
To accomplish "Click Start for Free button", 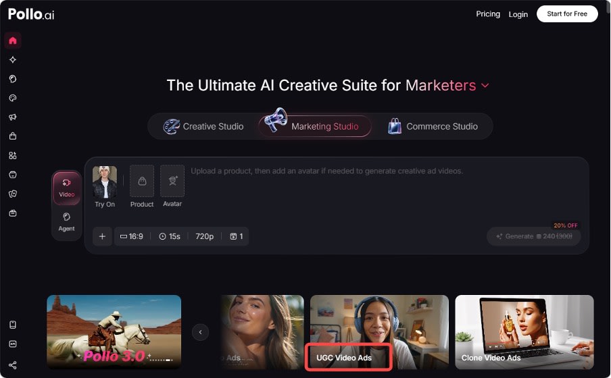I will pos(567,14).
